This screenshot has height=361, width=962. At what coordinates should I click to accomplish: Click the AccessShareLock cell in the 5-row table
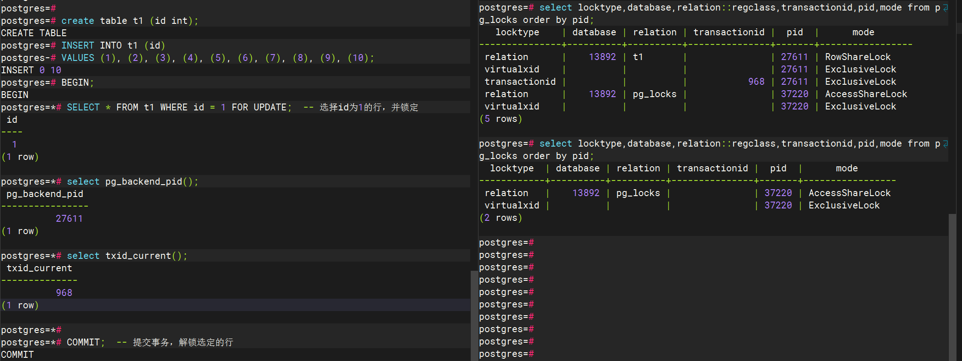[x=865, y=94]
